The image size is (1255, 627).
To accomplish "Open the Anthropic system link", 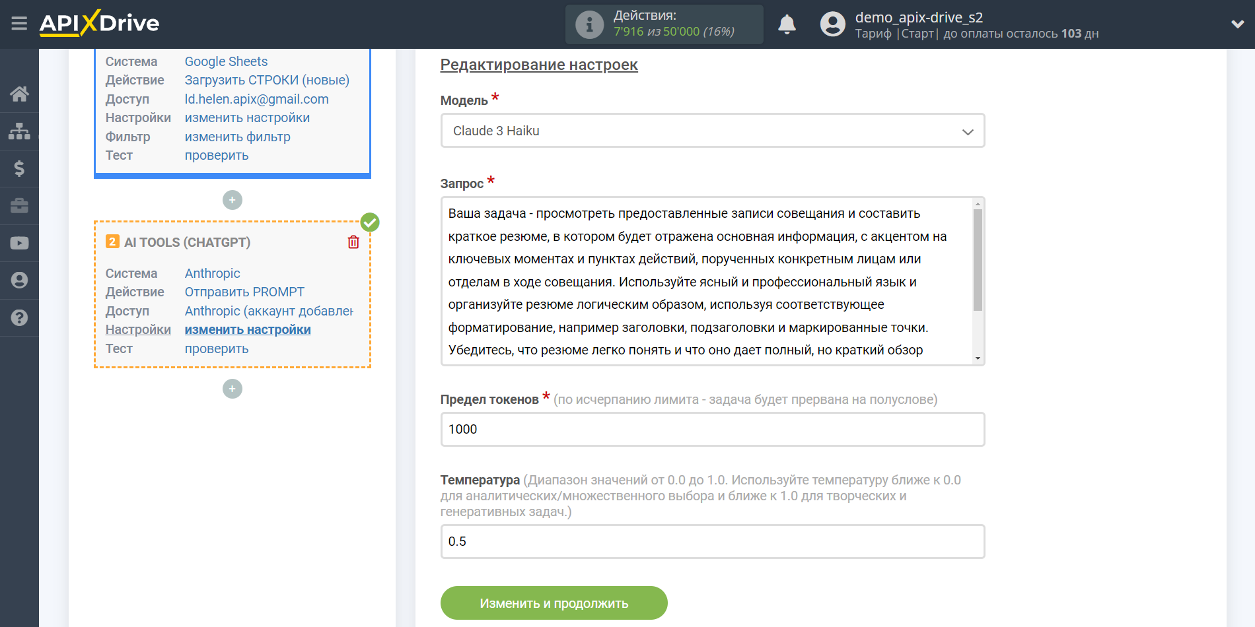I will tap(212, 273).
